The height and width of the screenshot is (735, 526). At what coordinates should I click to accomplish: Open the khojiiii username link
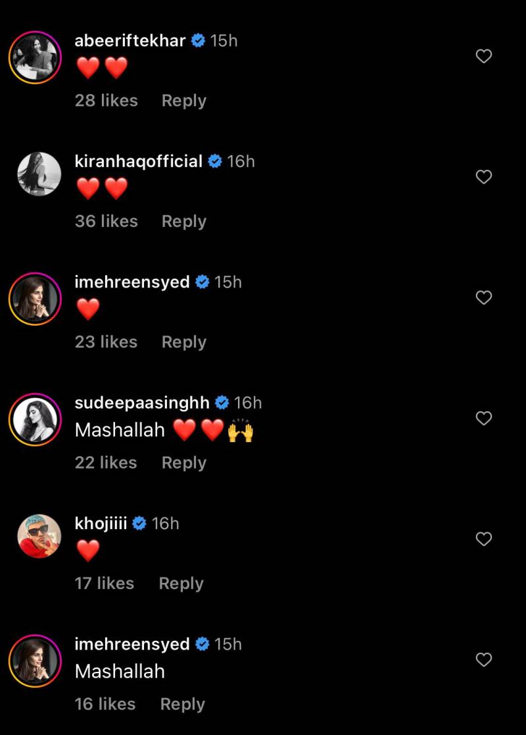101,523
